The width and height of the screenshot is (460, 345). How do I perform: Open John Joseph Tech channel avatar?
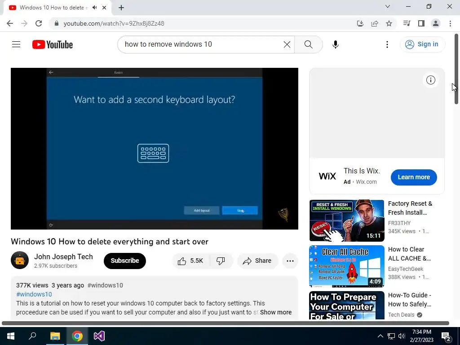pyautogui.click(x=20, y=260)
